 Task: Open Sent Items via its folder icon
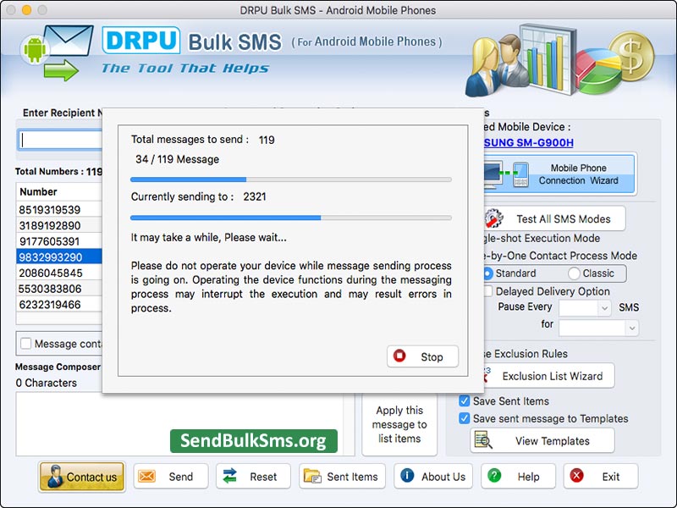tap(316, 477)
